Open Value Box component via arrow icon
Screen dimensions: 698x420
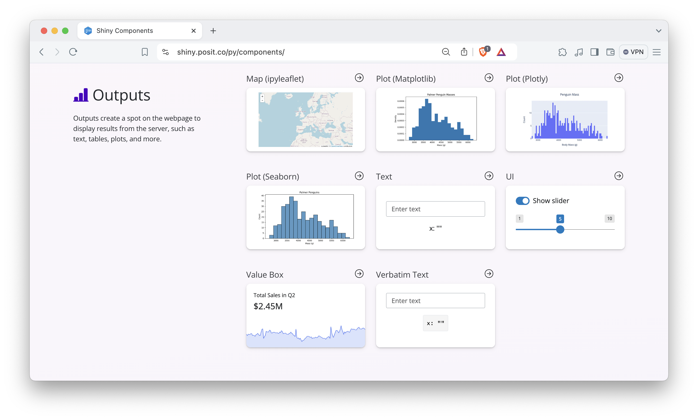pos(359,274)
